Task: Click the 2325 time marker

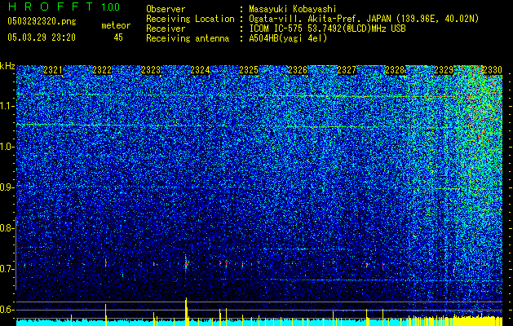Action: pos(249,70)
